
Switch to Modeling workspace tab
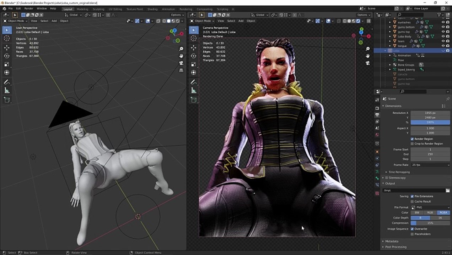[82, 9]
